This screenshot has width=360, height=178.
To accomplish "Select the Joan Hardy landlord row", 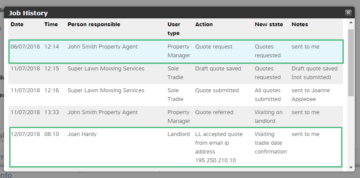I will click(175, 147).
